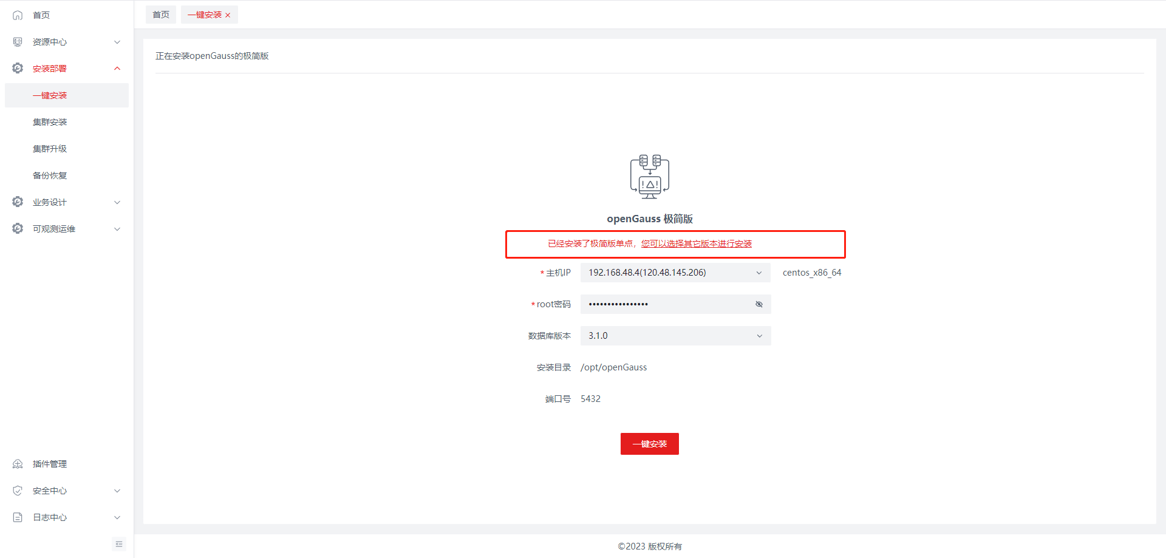
Task: Click the red 一键安装 button
Action: (x=649, y=444)
